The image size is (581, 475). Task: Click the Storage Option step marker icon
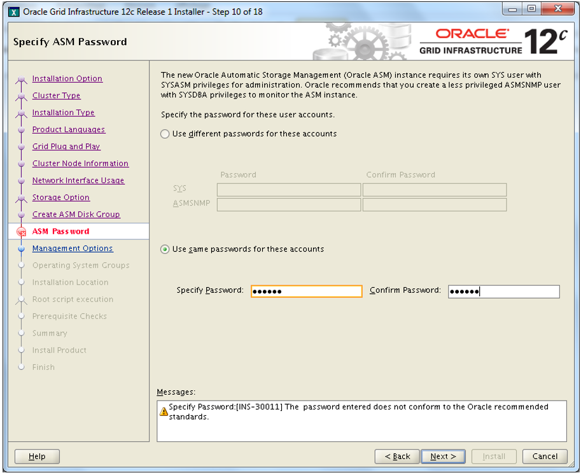(x=22, y=199)
